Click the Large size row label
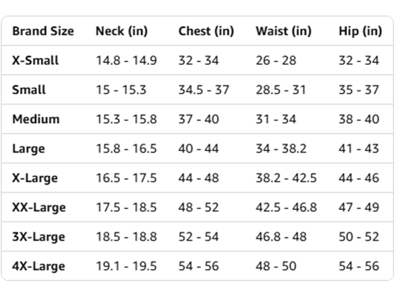This screenshot has height=295, width=394. (x=29, y=149)
